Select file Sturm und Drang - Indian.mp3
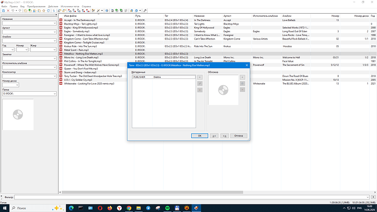This screenshot has height=212, width=377. pos(80,72)
